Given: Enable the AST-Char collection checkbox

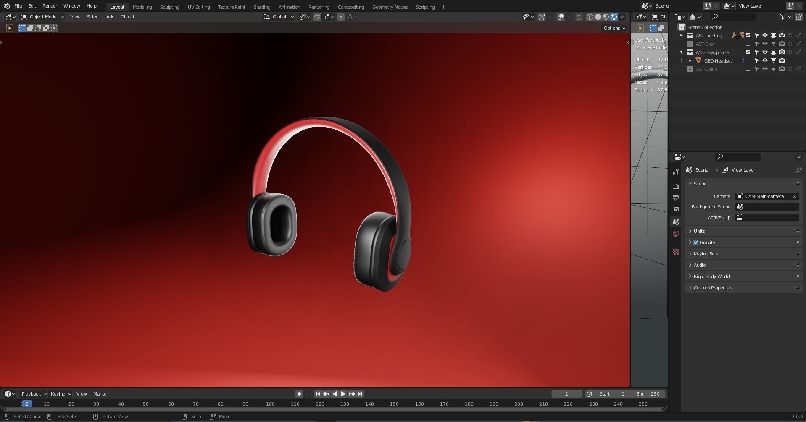Looking at the screenshot, I should [x=748, y=44].
